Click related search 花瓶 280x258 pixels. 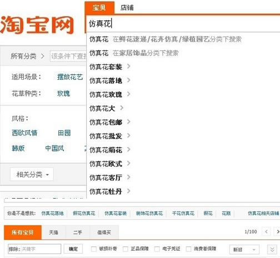point(226,214)
